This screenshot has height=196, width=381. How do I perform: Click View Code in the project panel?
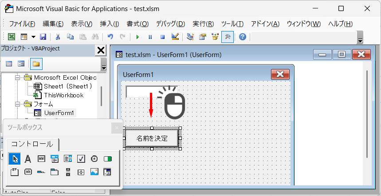coord(9,64)
